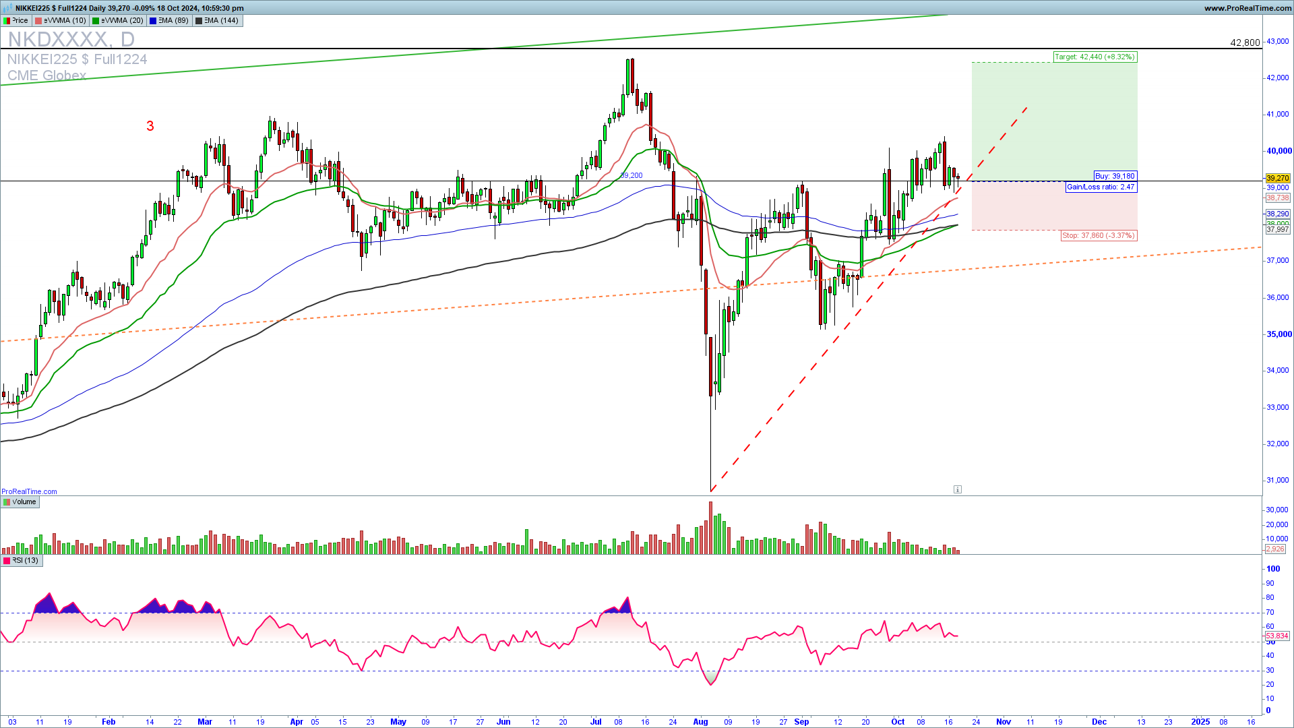Open the EMA (144) indicator label
Image resolution: width=1294 pixels, height=728 pixels.
(217, 21)
